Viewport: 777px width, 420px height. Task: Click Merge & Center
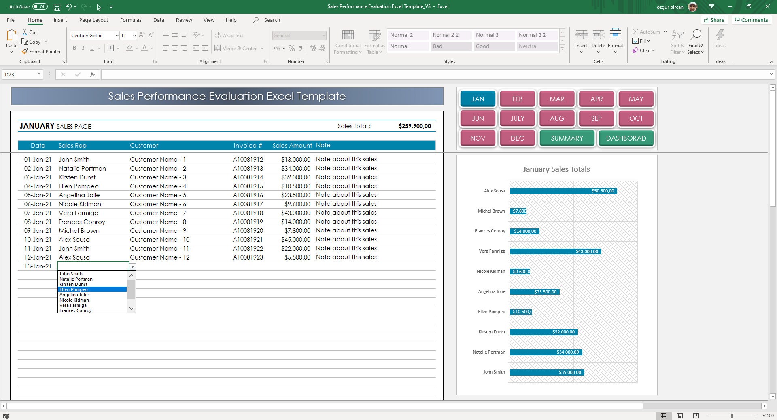point(236,48)
